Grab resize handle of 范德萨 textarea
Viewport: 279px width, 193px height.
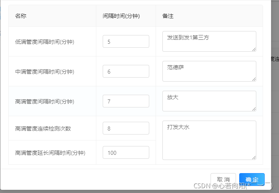tap(254, 79)
